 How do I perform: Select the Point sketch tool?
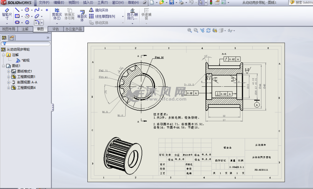[47, 10]
